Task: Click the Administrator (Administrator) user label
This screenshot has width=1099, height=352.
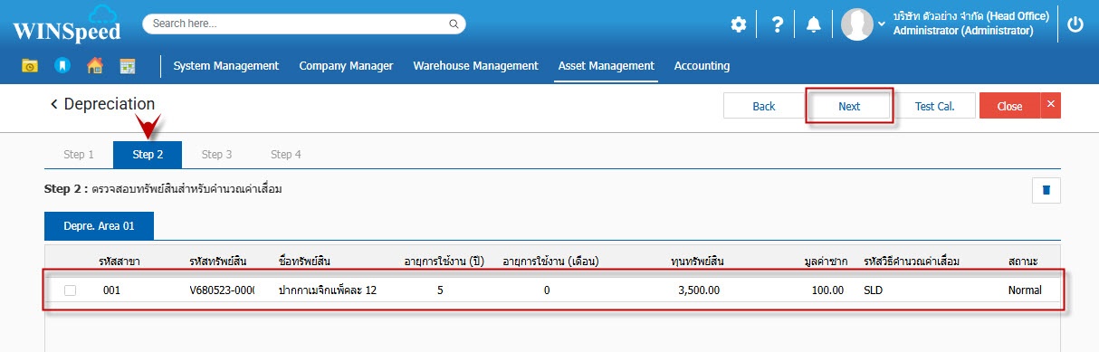Action: tap(962, 31)
